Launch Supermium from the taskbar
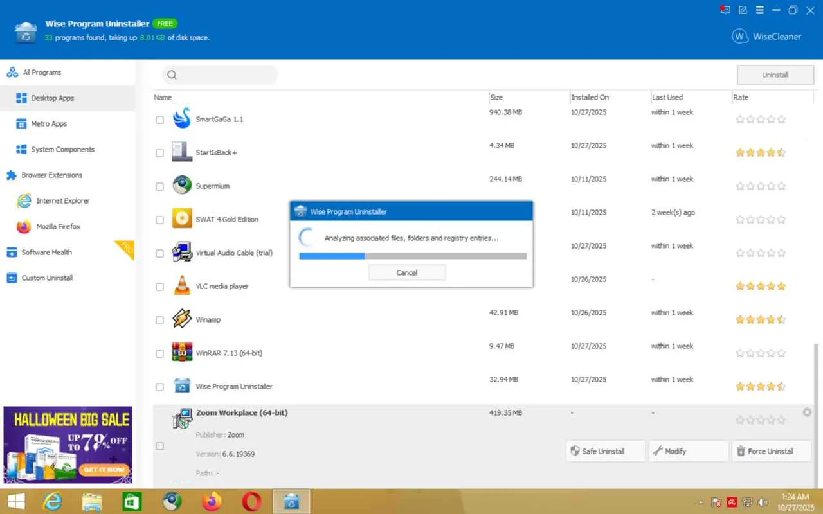Viewport: 823px width, 514px height. [x=172, y=501]
